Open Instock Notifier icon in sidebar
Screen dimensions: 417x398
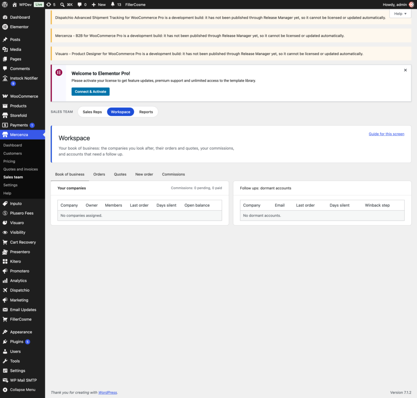coord(5,78)
